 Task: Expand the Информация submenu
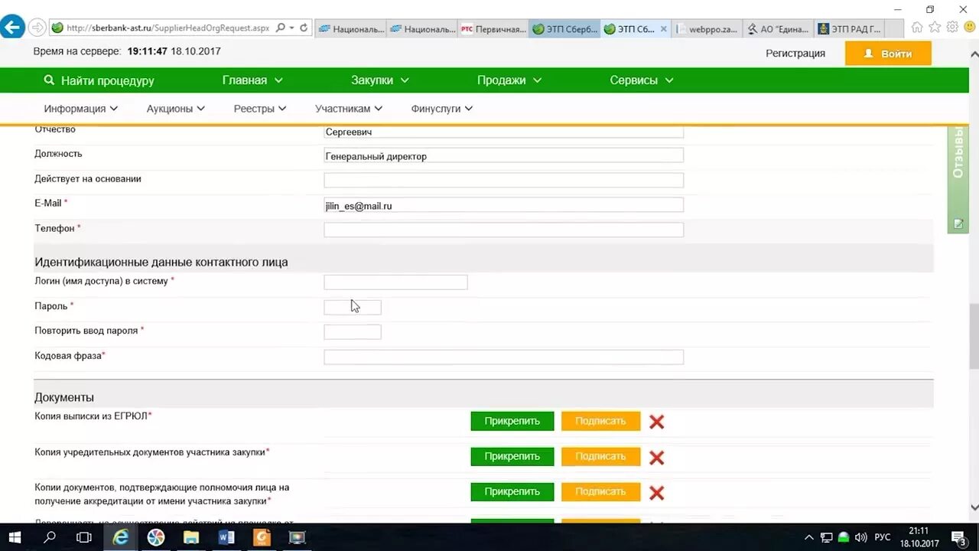tap(81, 109)
